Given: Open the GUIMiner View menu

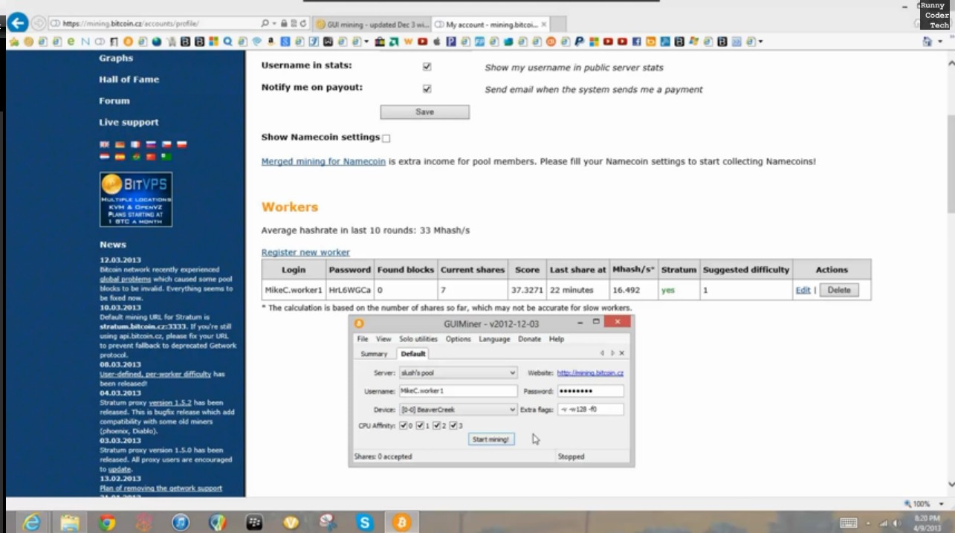Looking at the screenshot, I should tap(383, 339).
